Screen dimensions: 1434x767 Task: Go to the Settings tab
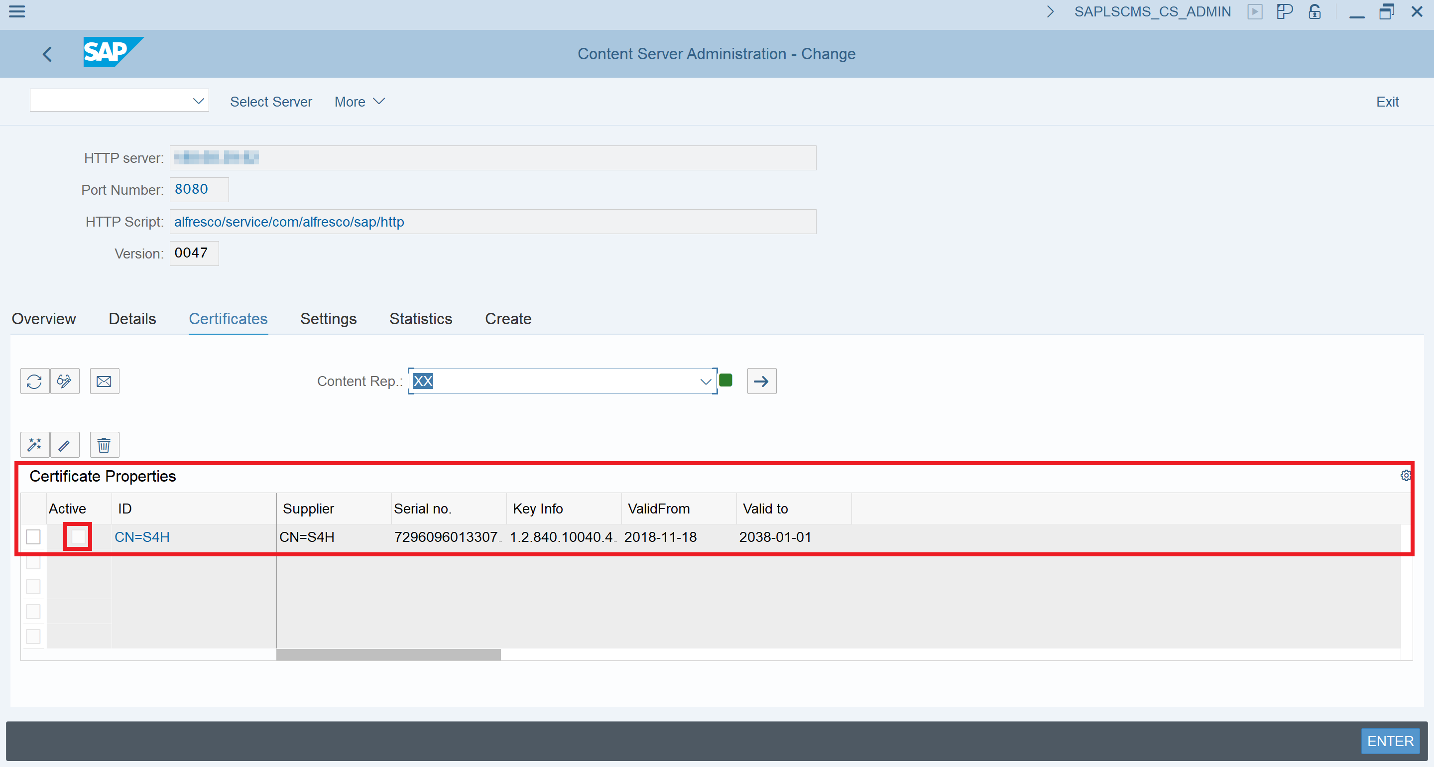(x=328, y=319)
